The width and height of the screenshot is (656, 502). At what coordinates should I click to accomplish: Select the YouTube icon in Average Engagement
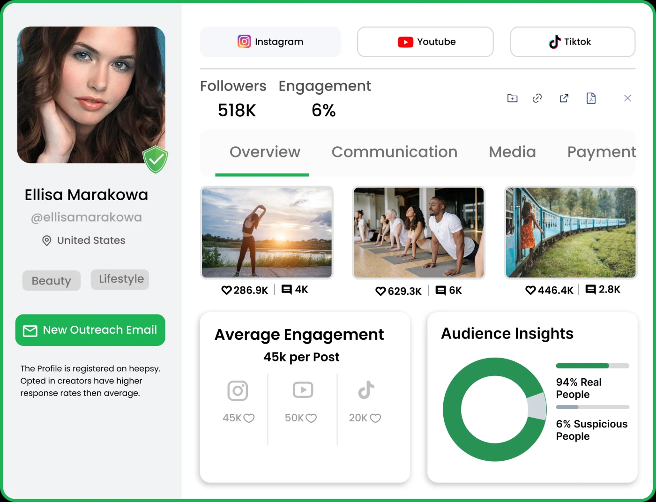(303, 390)
